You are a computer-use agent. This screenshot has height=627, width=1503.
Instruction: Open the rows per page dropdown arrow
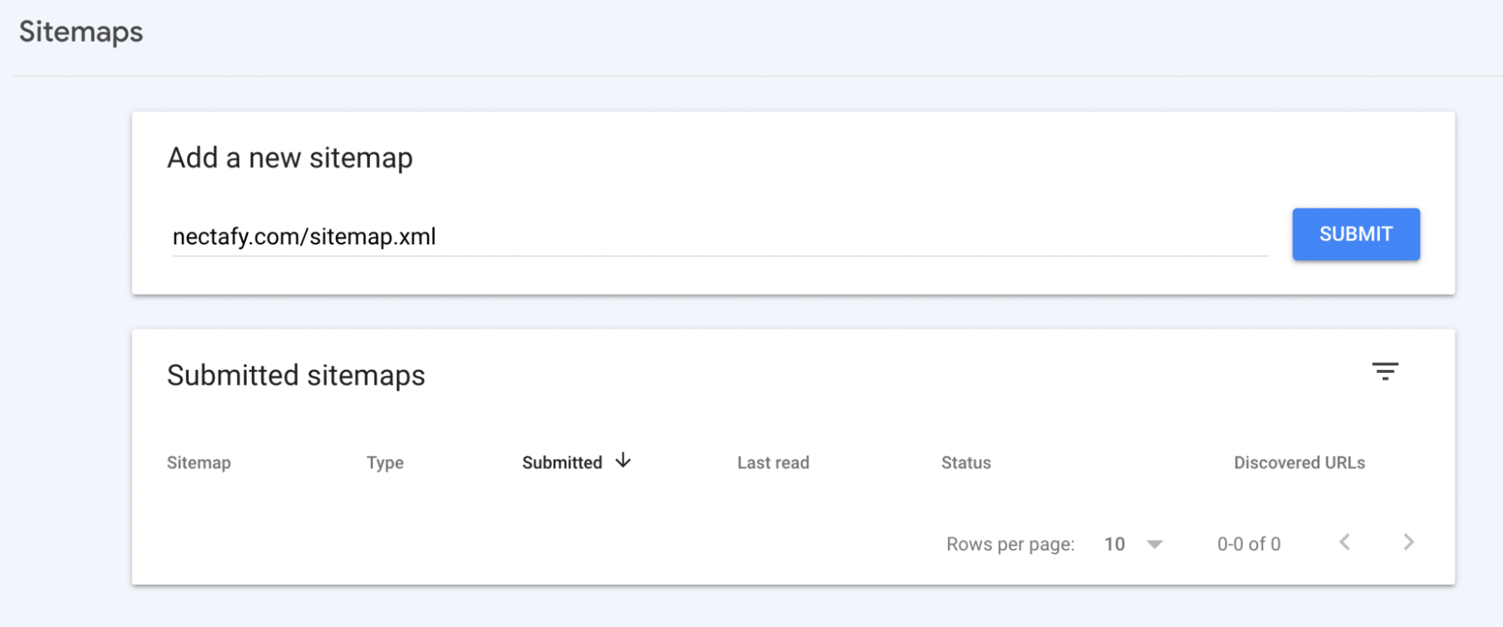pyautogui.click(x=1153, y=544)
